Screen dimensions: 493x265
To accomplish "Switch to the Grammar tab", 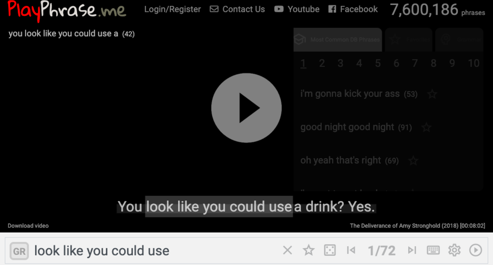I will [x=459, y=40].
